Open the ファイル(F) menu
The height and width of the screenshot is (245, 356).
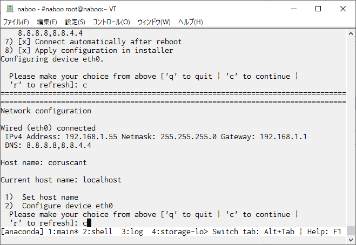(16, 22)
